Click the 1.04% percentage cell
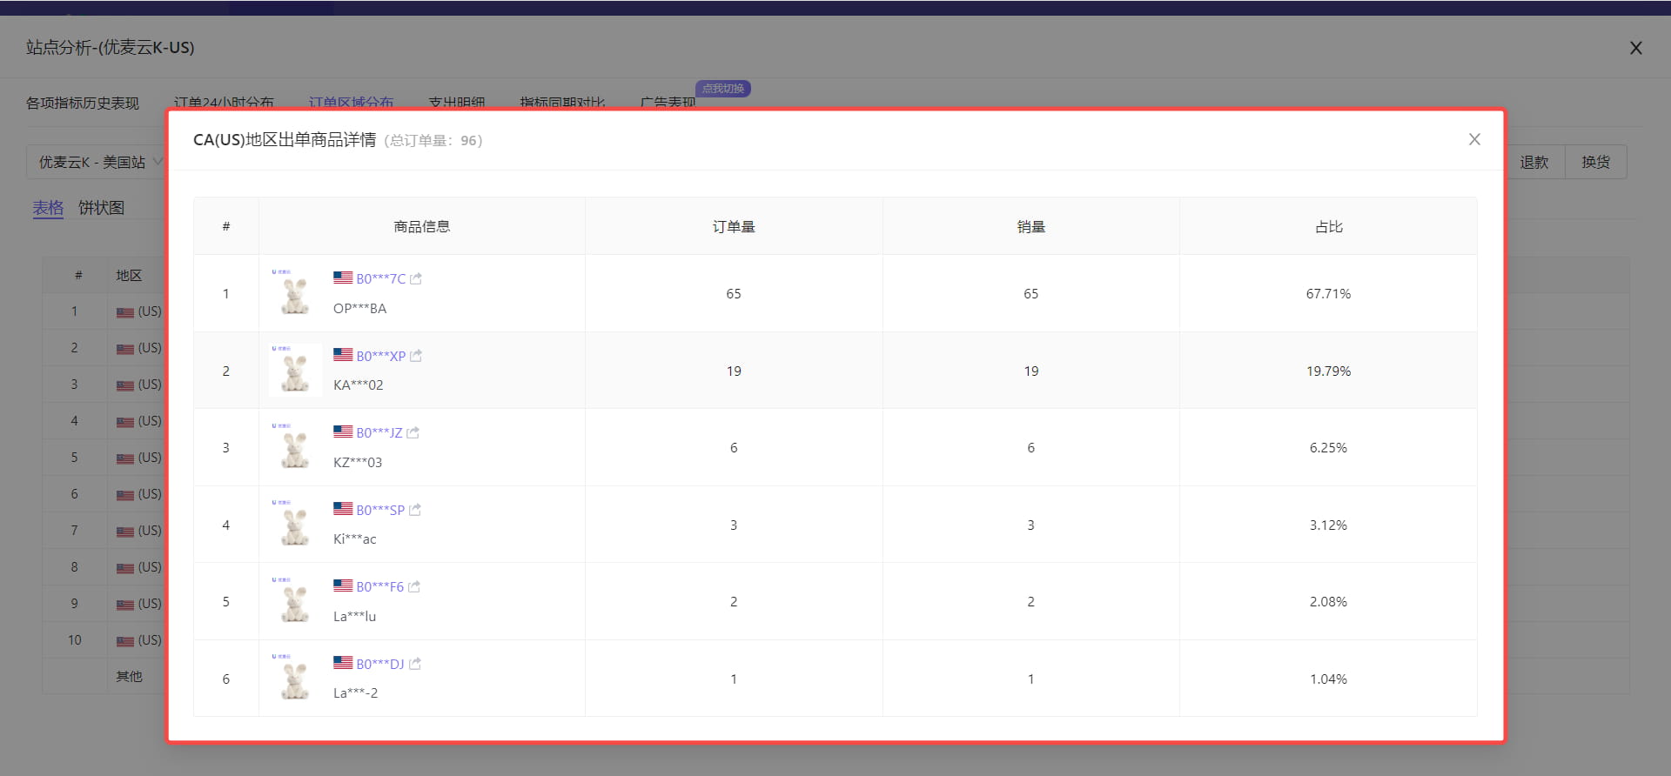Screen dimensions: 1671x776 point(1329,679)
